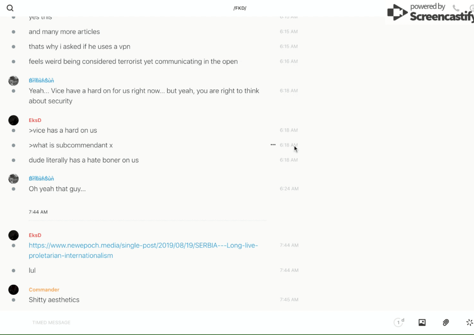
Task: Click the Commander username label
Action: click(x=44, y=290)
